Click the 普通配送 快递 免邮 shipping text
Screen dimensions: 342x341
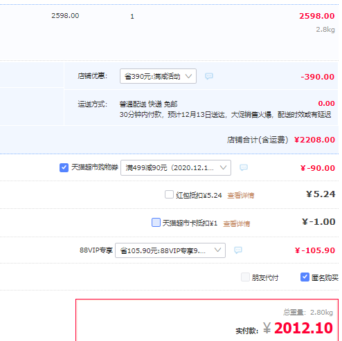click(x=148, y=104)
